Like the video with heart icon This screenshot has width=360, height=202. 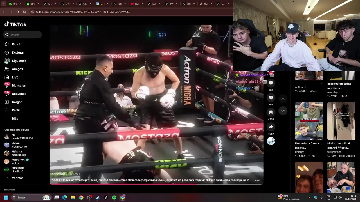pyautogui.click(x=271, y=83)
